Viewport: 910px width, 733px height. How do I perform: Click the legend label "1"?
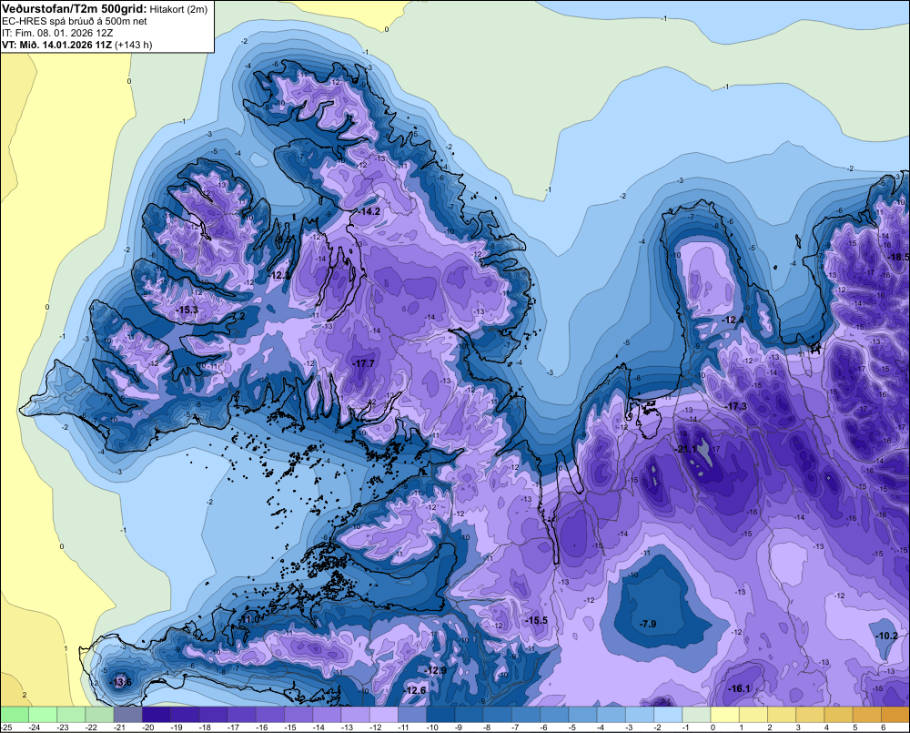tap(741, 728)
